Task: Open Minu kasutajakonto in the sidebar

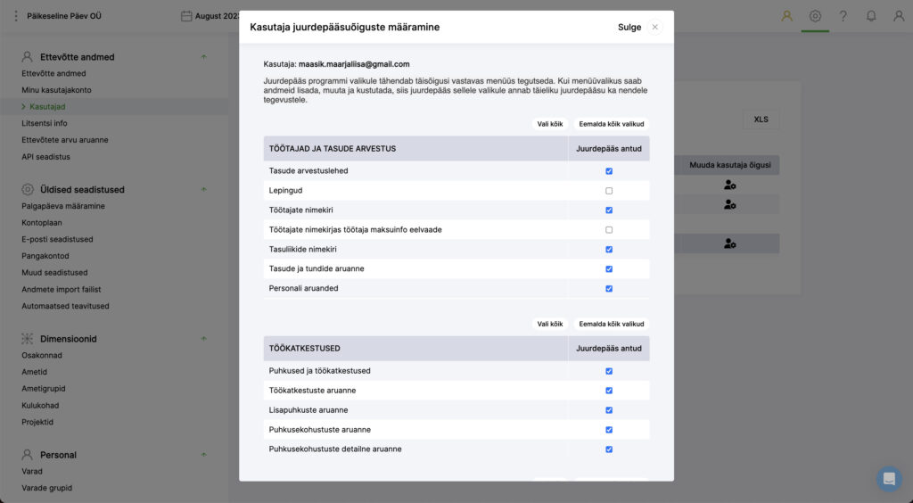Action: tap(56, 90)
